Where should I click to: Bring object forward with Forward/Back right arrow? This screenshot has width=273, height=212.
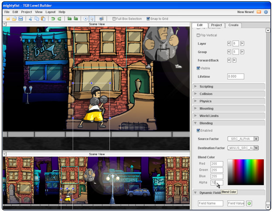pyautogui.click(x=235, y=60)
